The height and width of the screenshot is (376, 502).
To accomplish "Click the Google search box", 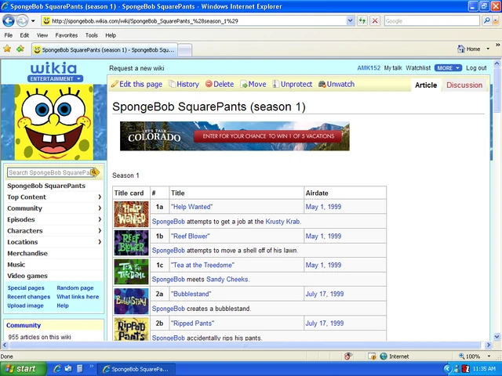I will pyautogui.click(x=431, y=21).
